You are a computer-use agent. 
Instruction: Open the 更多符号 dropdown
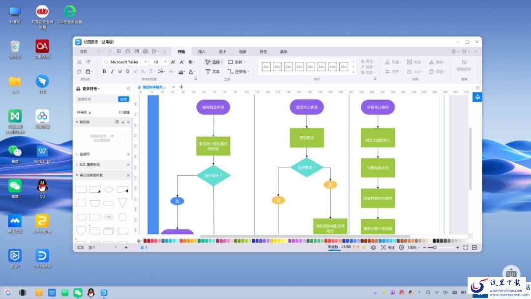91,89
